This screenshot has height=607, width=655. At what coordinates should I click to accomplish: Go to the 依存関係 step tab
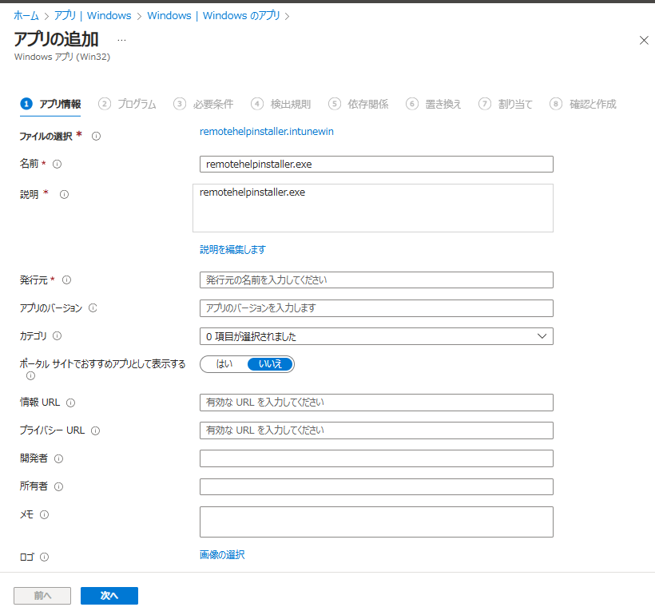pyautogui.click(x=358, y=104)
